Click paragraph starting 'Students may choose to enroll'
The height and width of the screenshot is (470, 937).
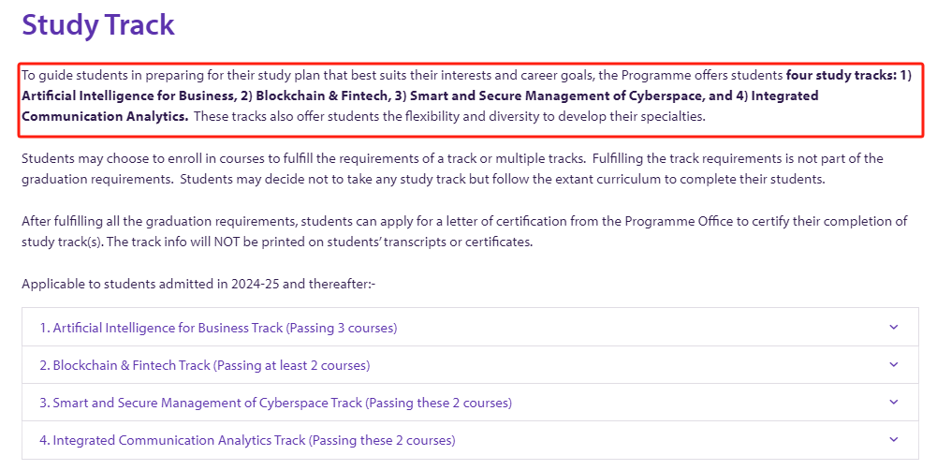click(x=452, y=169)
